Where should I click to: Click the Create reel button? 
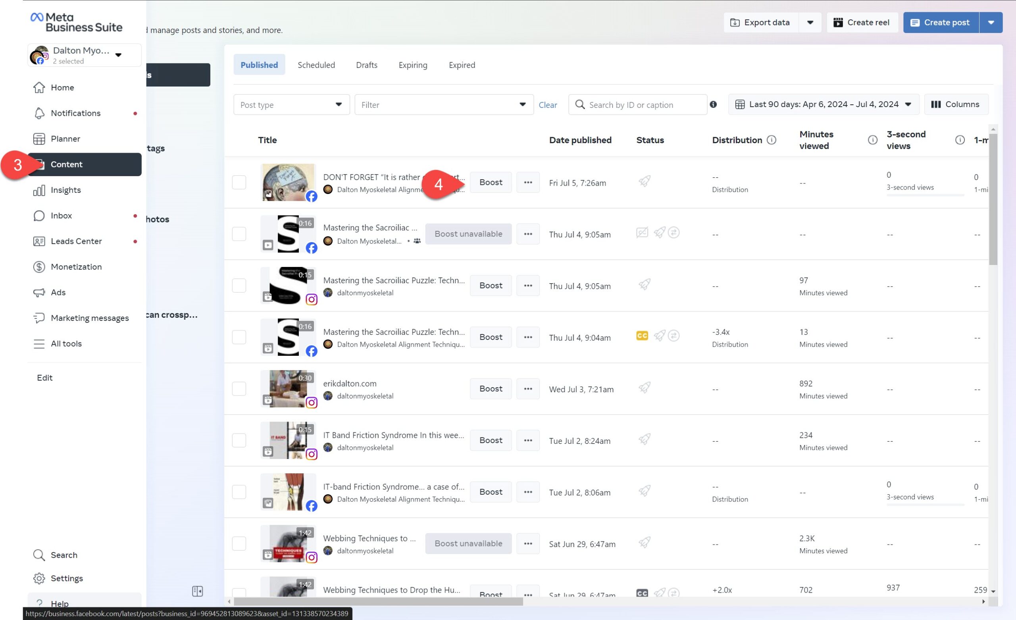coord(862,22)
